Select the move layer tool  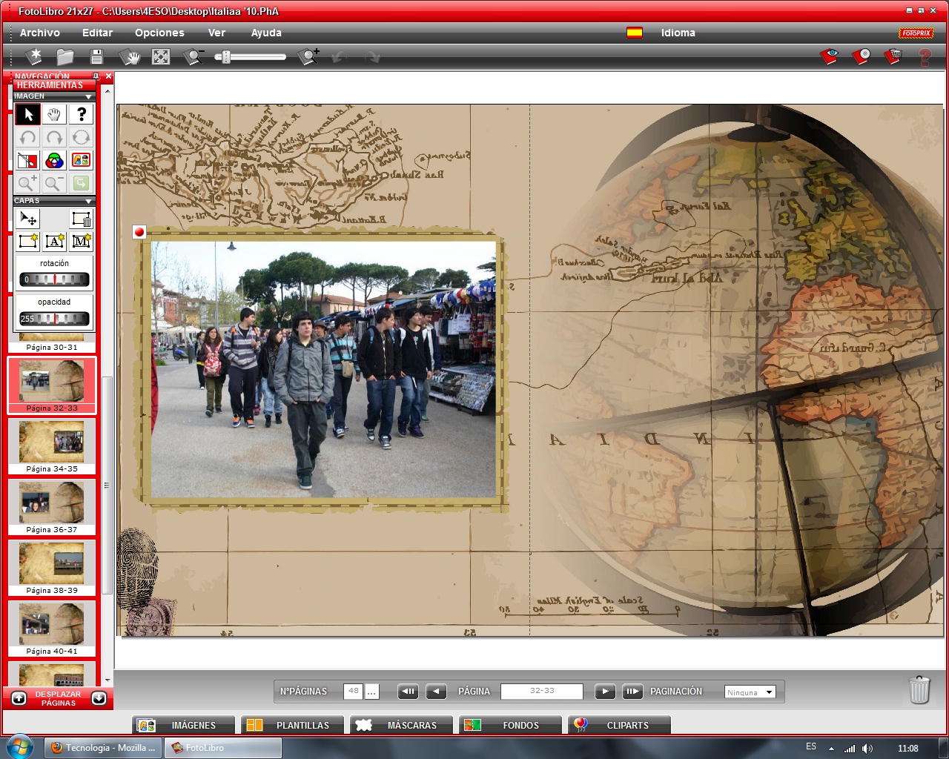(28, 219)
